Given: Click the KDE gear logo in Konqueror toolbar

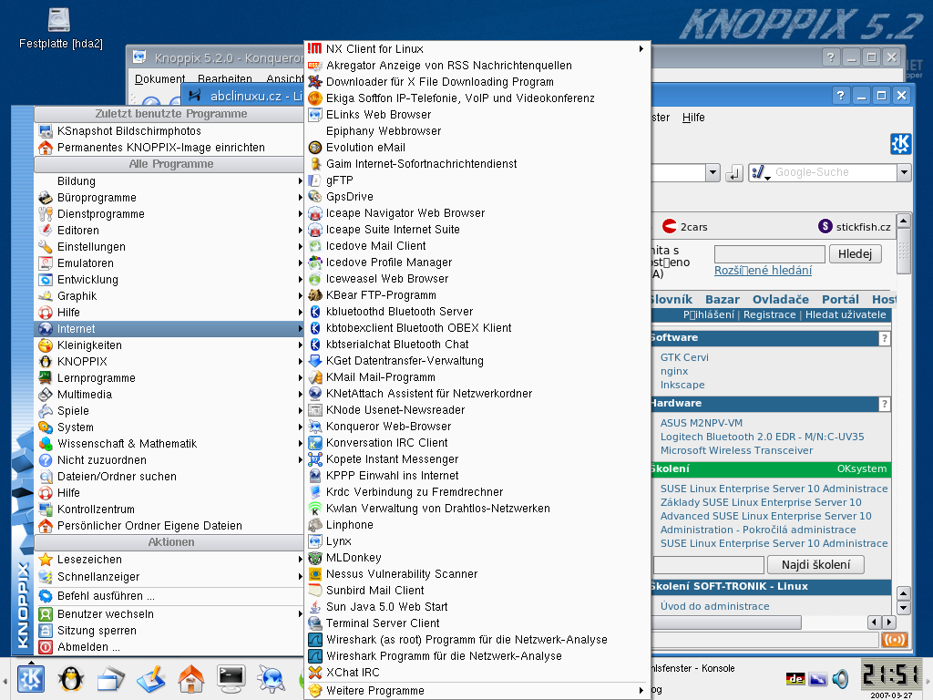Looking at the screenshot, I should [x=900, y=144].
